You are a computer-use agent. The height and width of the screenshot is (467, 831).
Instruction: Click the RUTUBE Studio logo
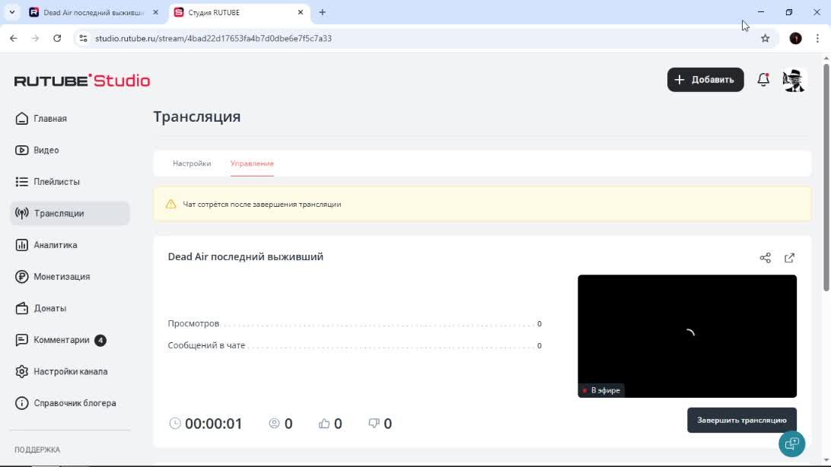click(82, 81)
